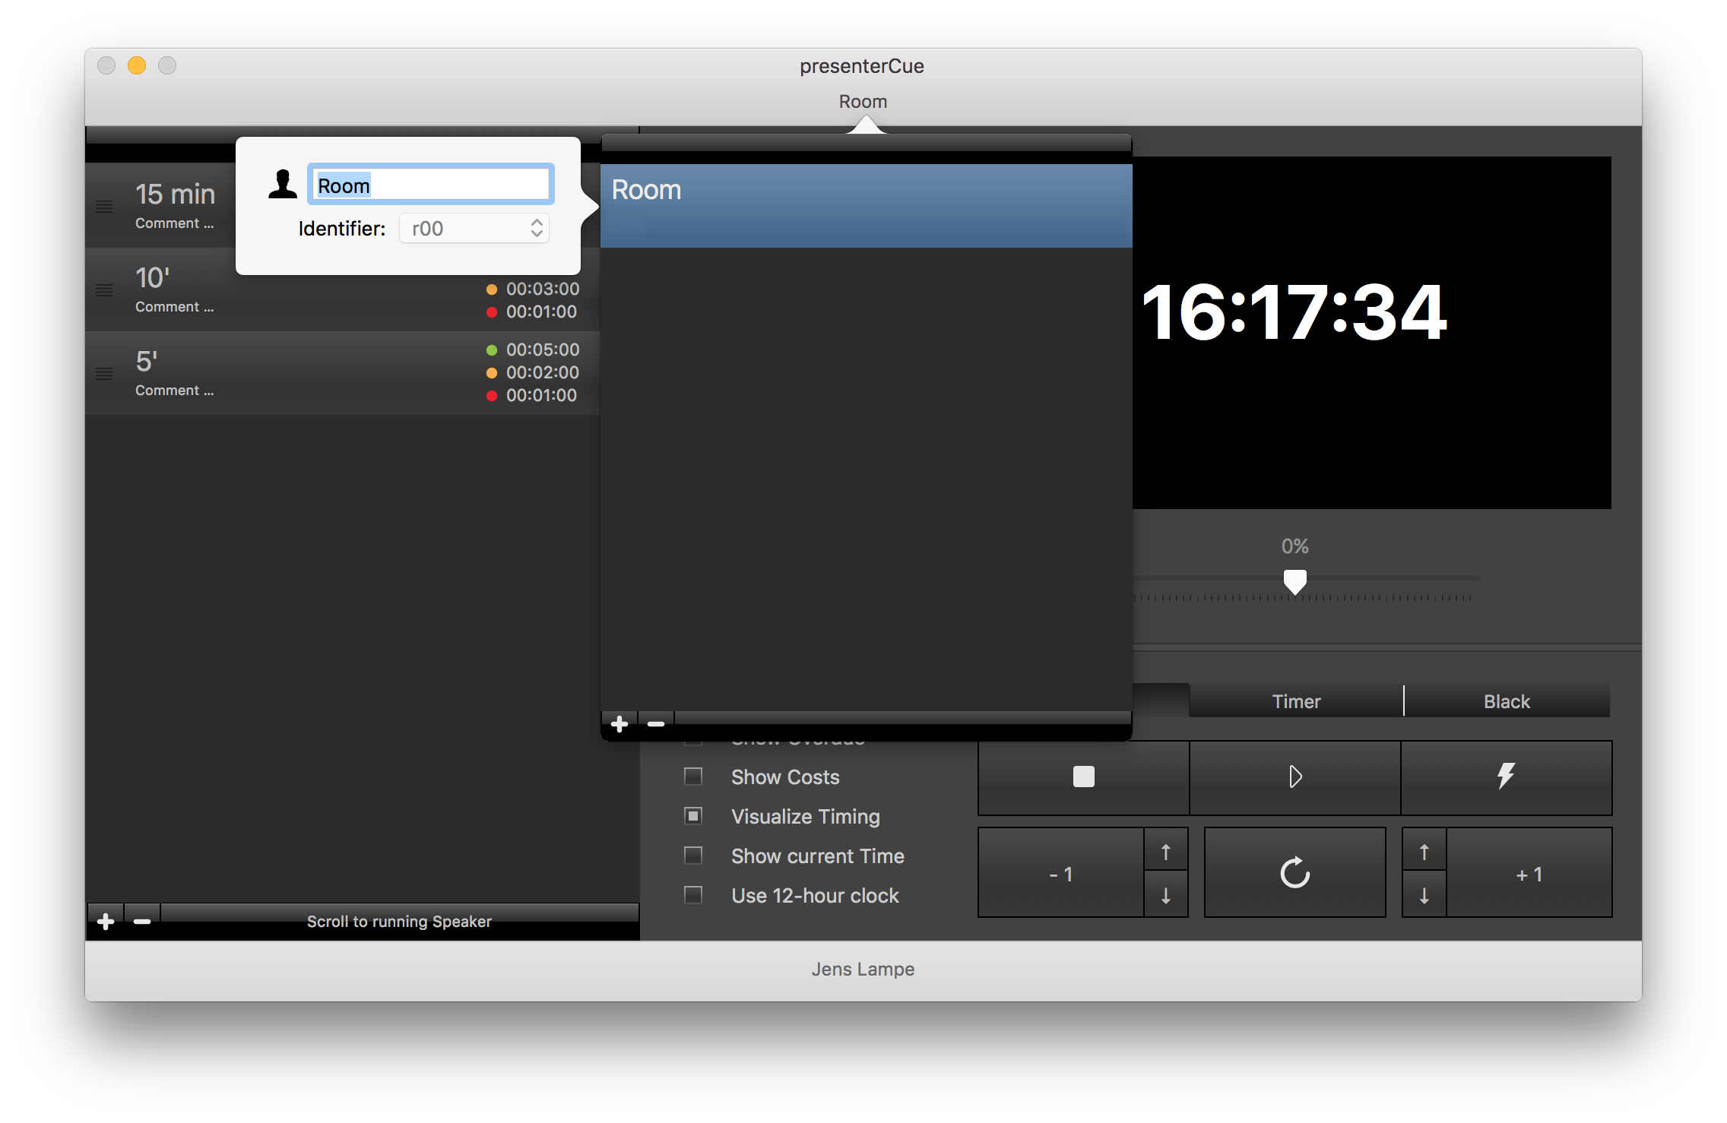The height and width of the screenshot is (1123, 1727).
Task: Click down arrow next to plus 1
Action: (x=1424, y=895)
